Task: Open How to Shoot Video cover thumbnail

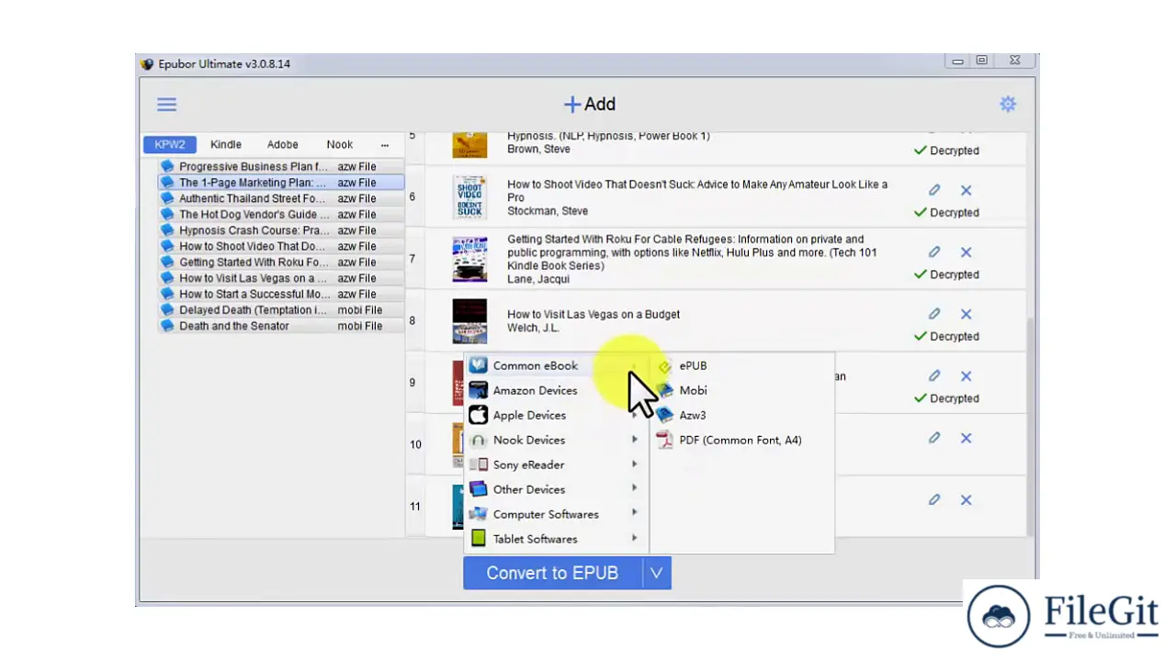Action: coord(469,197)
